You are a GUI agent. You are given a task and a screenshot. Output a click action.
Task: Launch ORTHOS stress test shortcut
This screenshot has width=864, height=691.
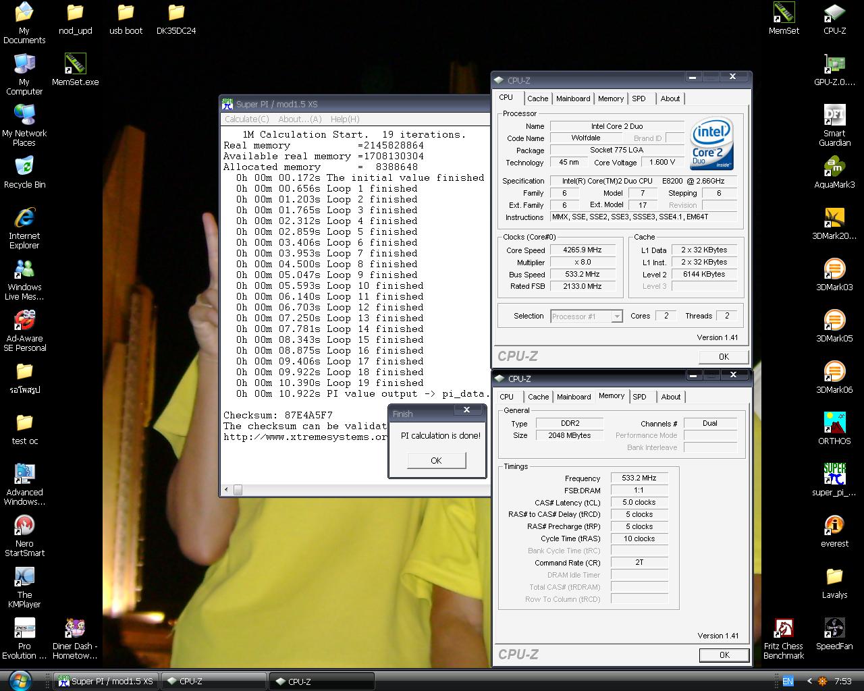coord(834,429)
